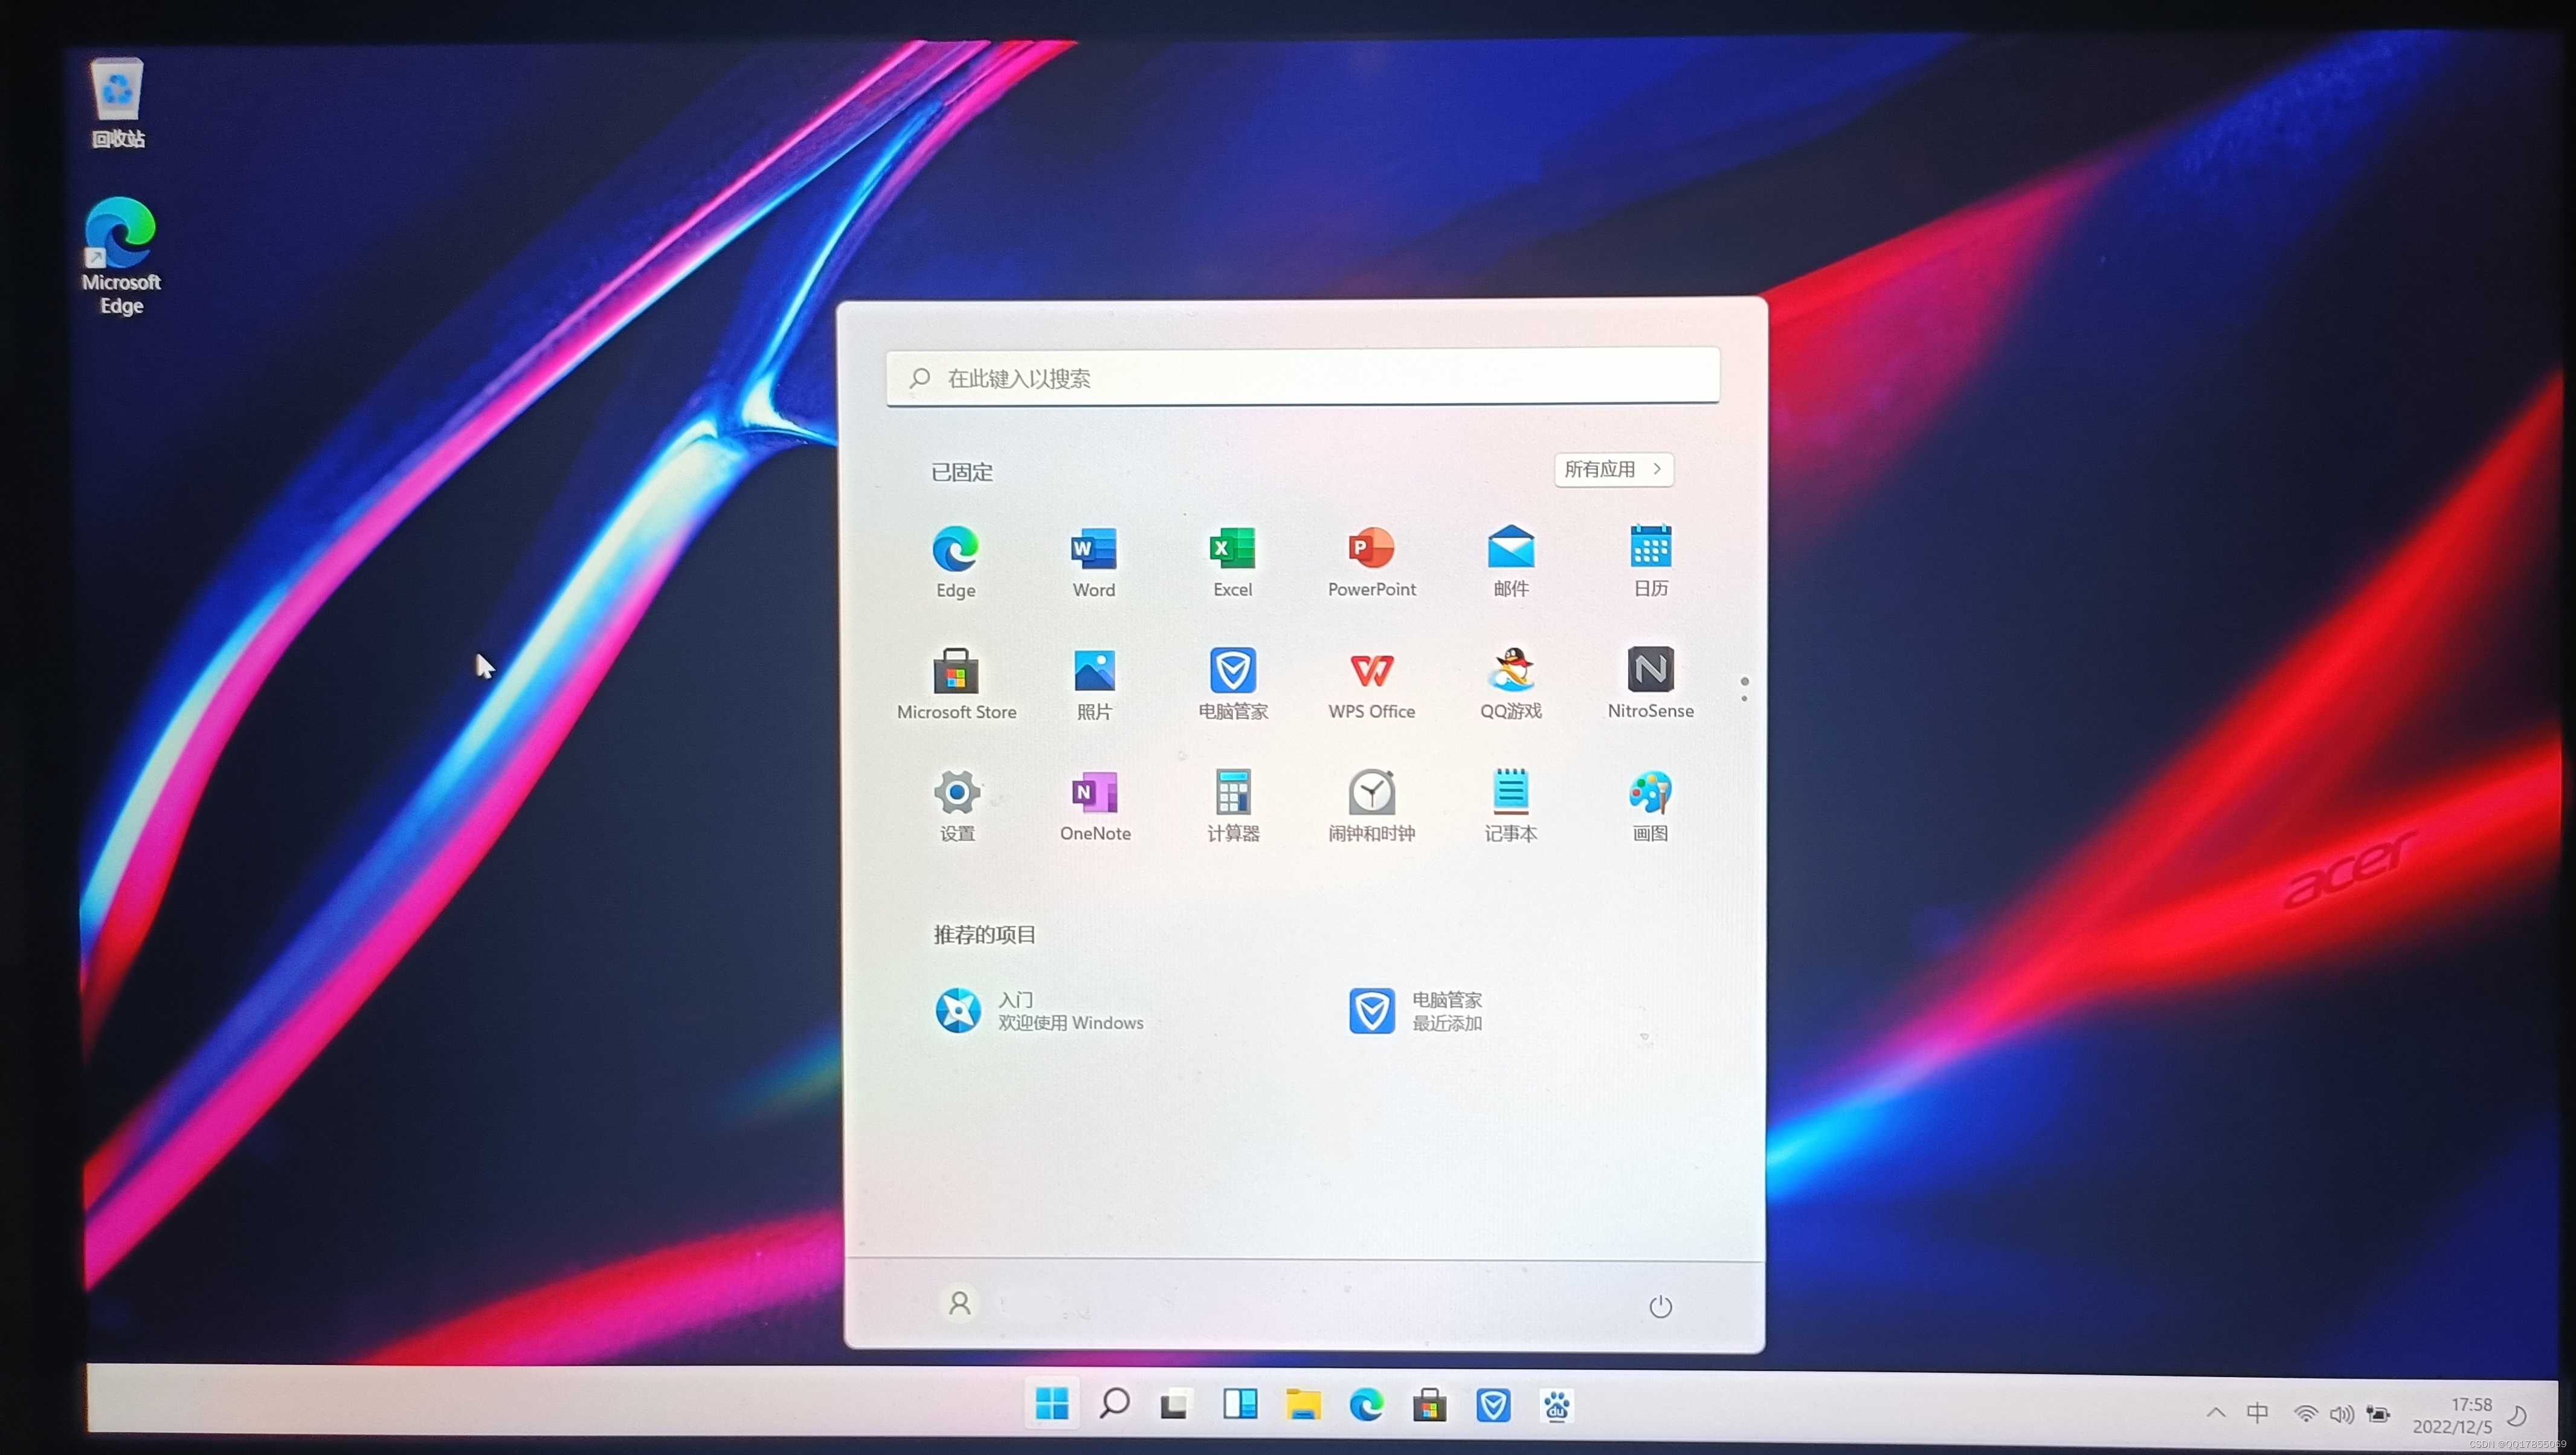Image resolution: width=2576 pixels, height=1455 pixels.
Task: Open the 邮件 mail app
Action: [x=1510, y=561]
